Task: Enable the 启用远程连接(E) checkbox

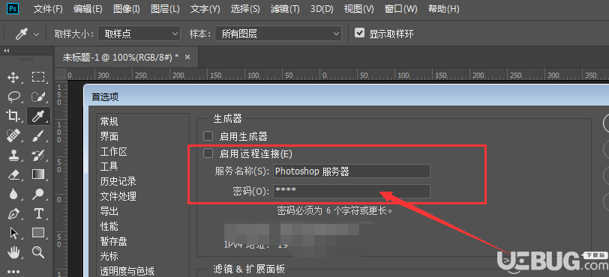Action: point(208,153)
